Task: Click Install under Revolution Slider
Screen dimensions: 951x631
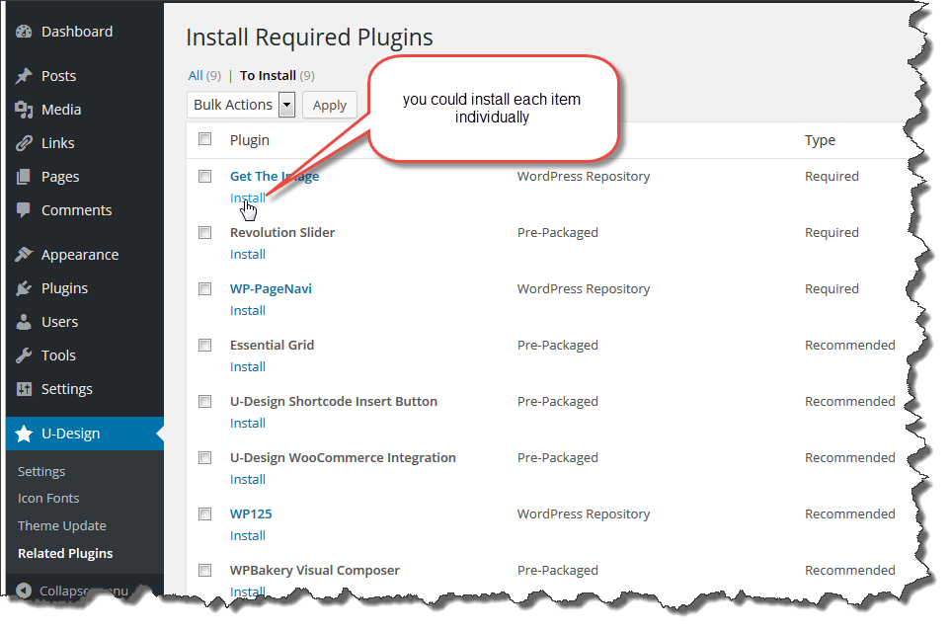Action: coord(248,254)
